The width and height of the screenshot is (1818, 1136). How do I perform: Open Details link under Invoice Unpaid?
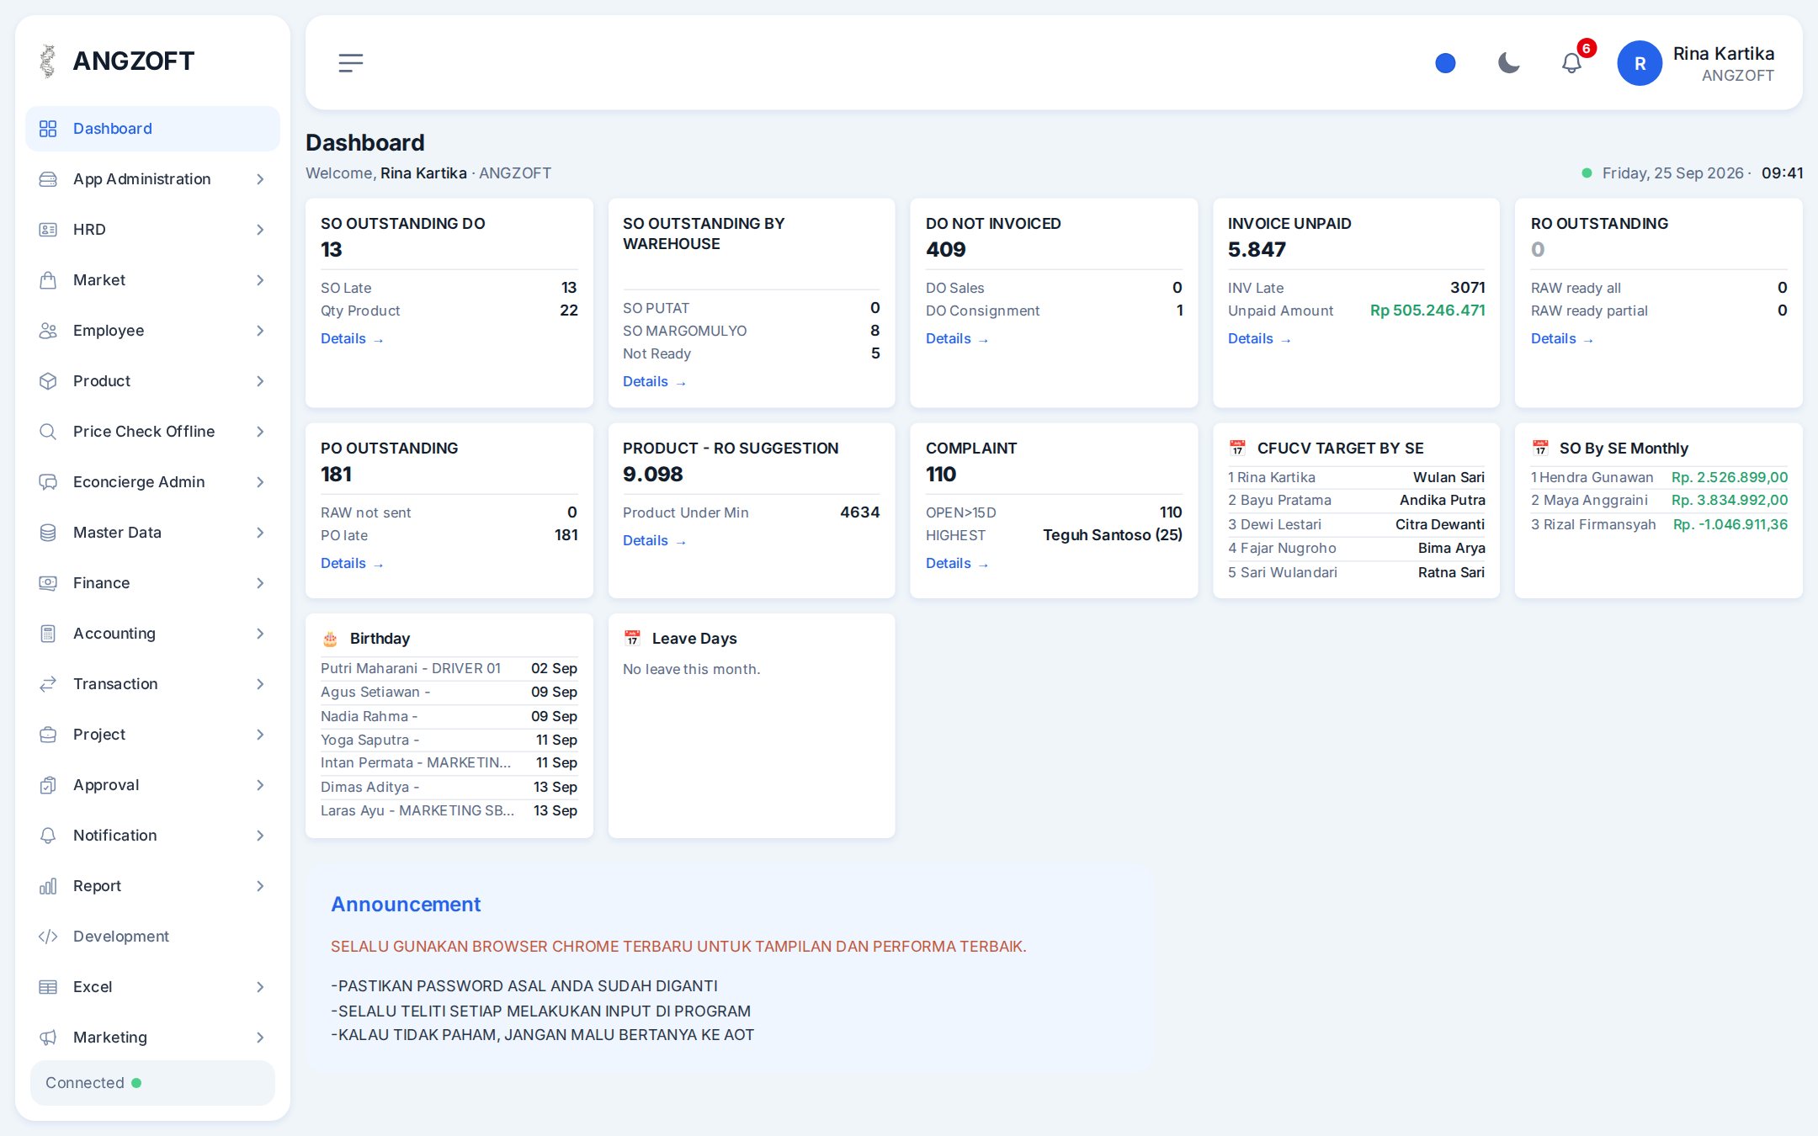(x=1259, y=339)
